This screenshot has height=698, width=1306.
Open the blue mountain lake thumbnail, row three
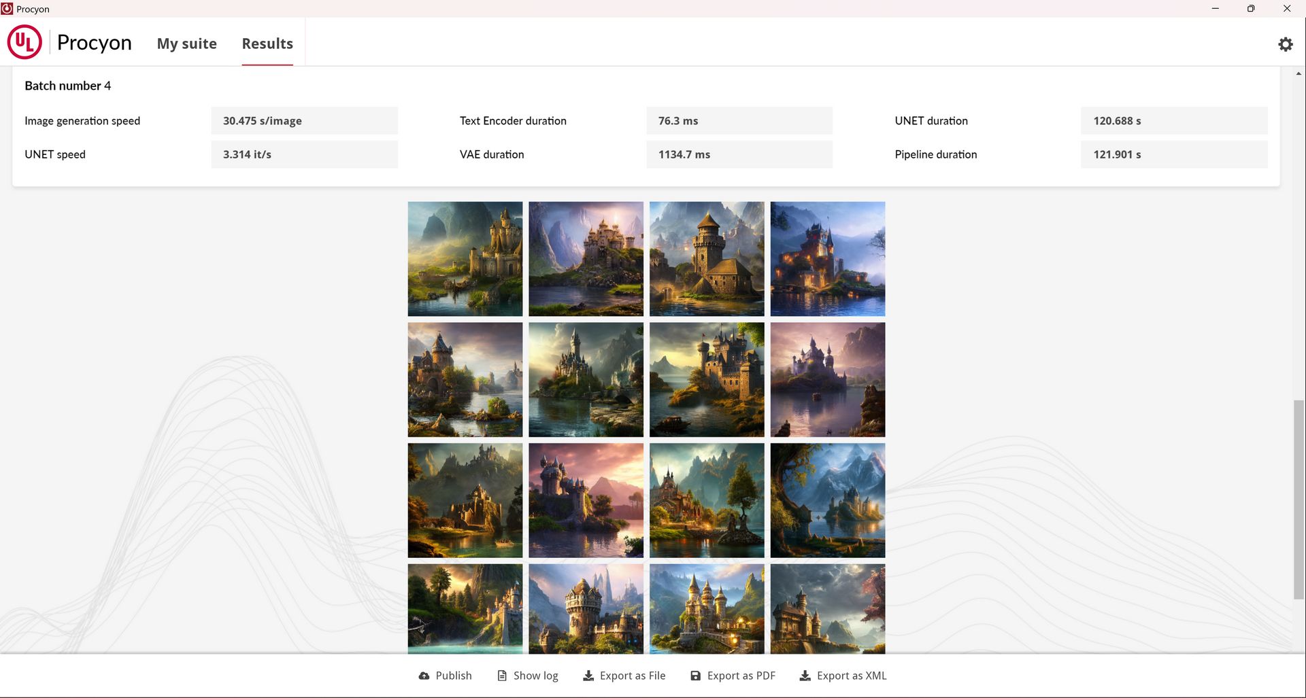coord(828,501)
